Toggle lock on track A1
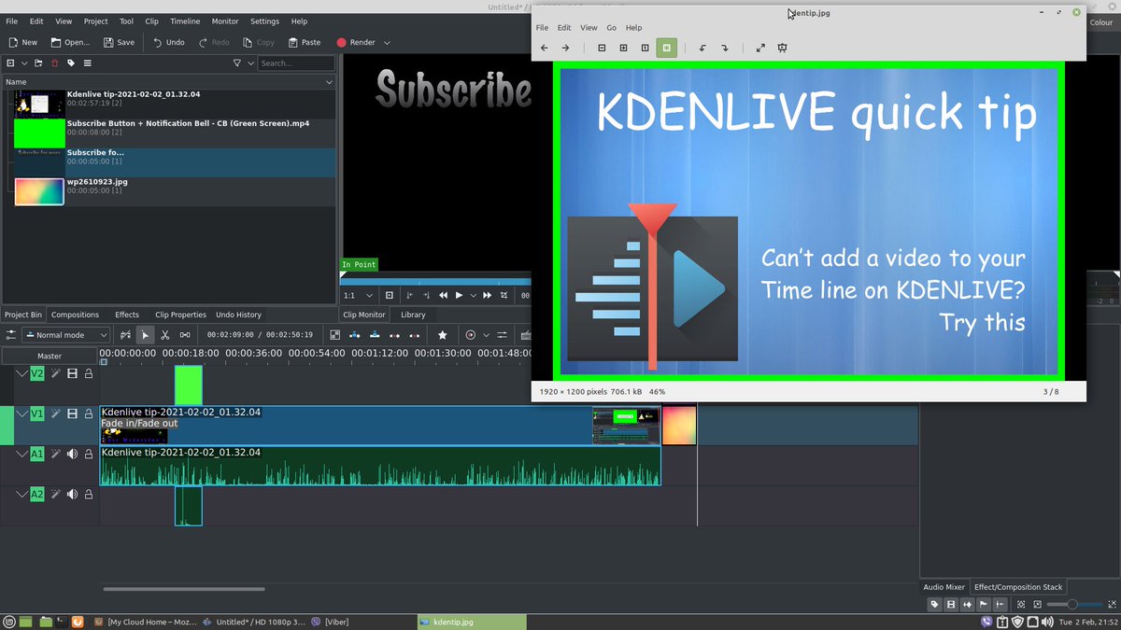This screenshot has height=630, width=1121. 89,454
